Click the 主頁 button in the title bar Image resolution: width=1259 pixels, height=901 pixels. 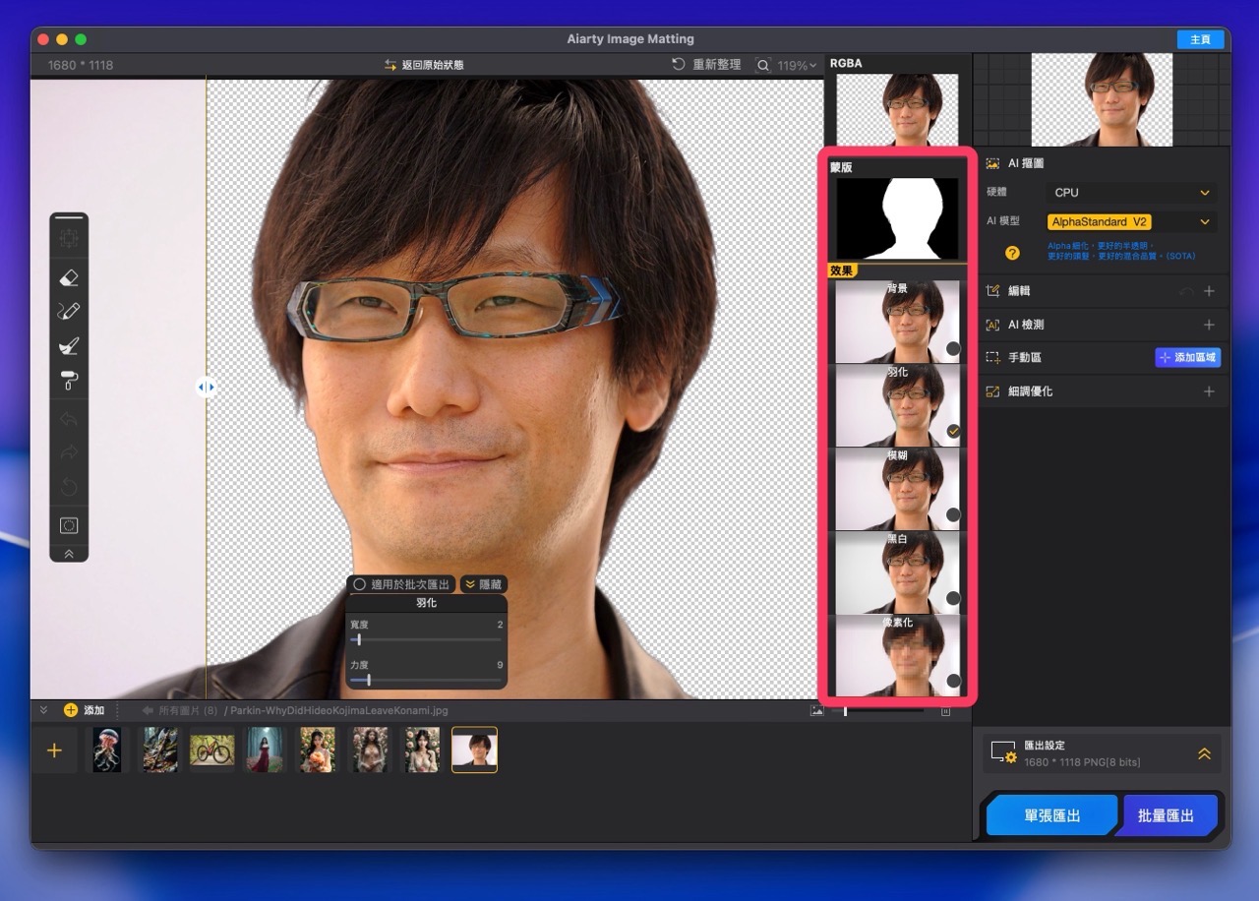1199,39
